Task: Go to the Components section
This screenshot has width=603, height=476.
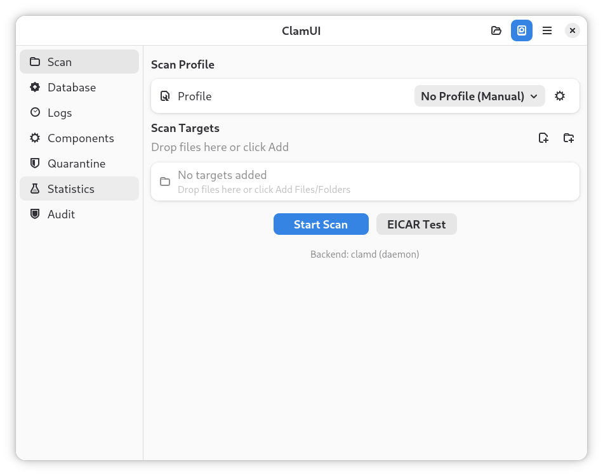Action: (x=79, y=138)
